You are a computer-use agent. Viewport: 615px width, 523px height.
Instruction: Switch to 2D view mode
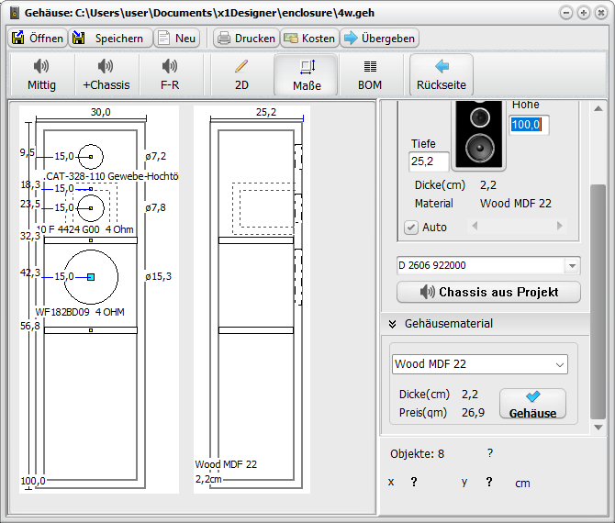(x=241, y=74)
